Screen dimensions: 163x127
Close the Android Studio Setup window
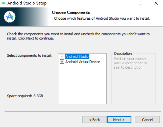[x=156, y=3]
